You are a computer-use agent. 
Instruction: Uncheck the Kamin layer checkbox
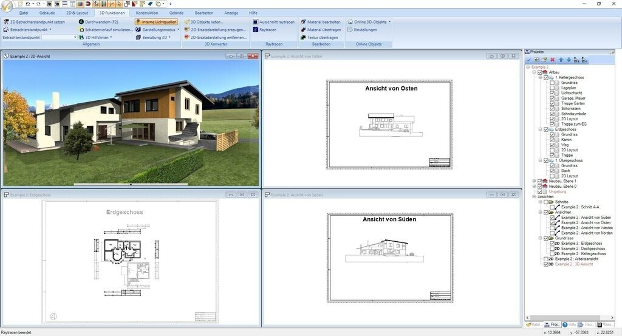[x=552, y=140]
